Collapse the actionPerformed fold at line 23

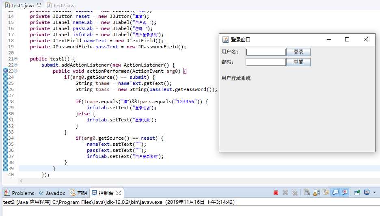16,71
